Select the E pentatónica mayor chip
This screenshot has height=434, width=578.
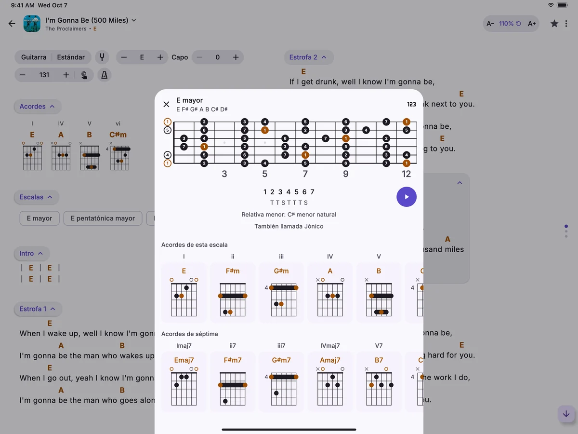(103, 218)
